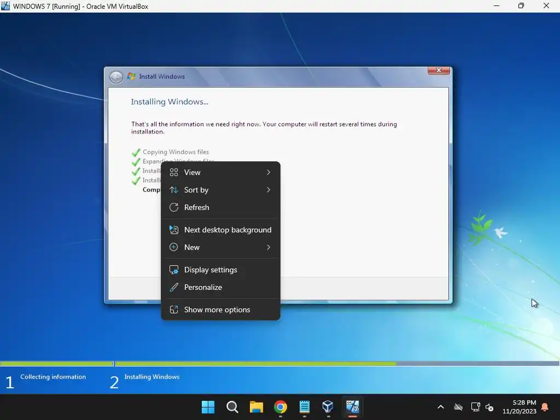Click the Show more options icon

pyautogui.click(x=174, y=310)
